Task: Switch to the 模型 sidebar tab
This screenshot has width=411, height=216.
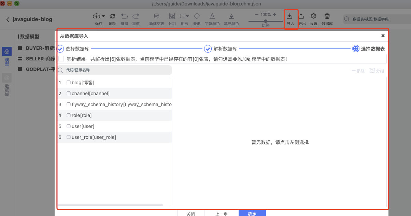Action: point(7,56)
